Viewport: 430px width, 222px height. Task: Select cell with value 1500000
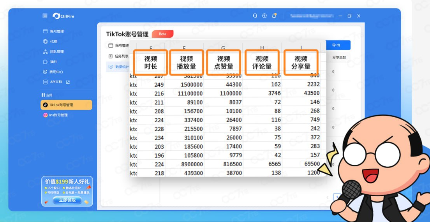184,85
